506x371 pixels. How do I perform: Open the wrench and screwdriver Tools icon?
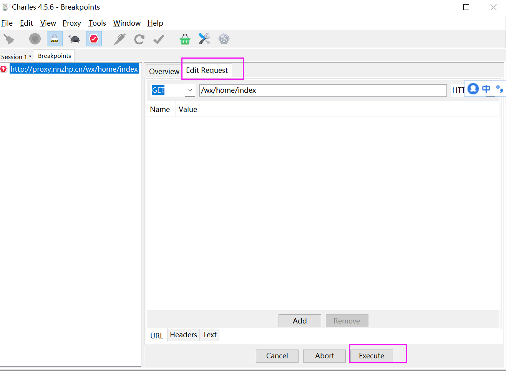click(204, 39)
